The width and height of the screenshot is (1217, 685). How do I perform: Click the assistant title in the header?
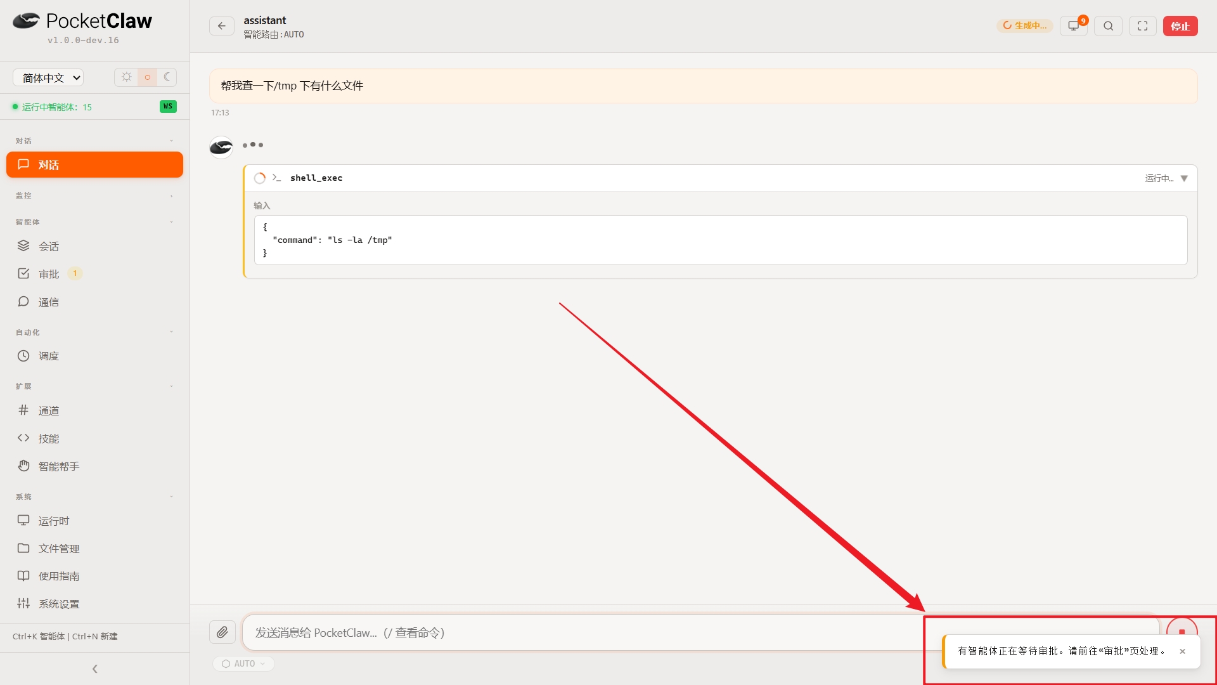pos(265,20)
